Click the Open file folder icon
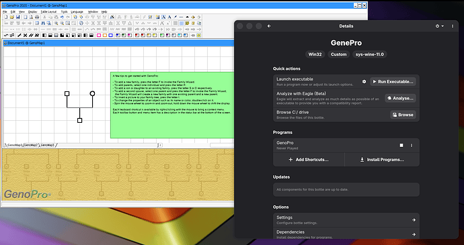464x245 pixels. pos(12,17)
